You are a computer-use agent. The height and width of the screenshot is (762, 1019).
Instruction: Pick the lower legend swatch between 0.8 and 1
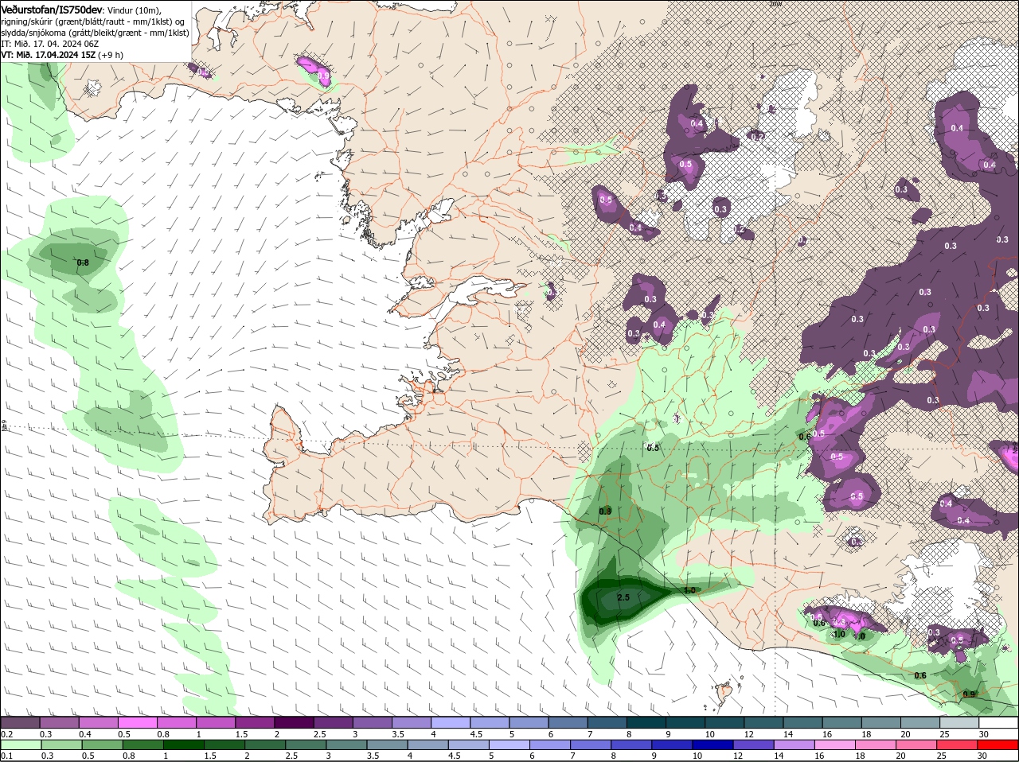click(x=143, y=745)
